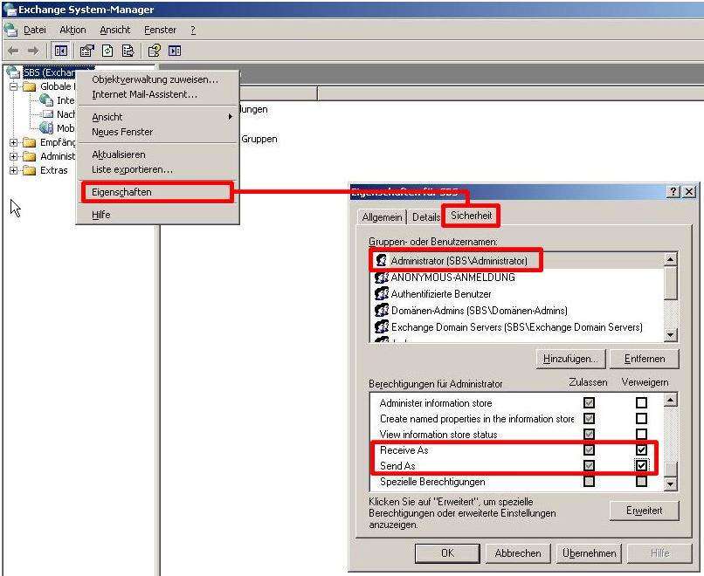Image resolution: width=704 pixels, height=576 pixels.
Task: Check Verweigern for Administer information store
Action: 642,403
